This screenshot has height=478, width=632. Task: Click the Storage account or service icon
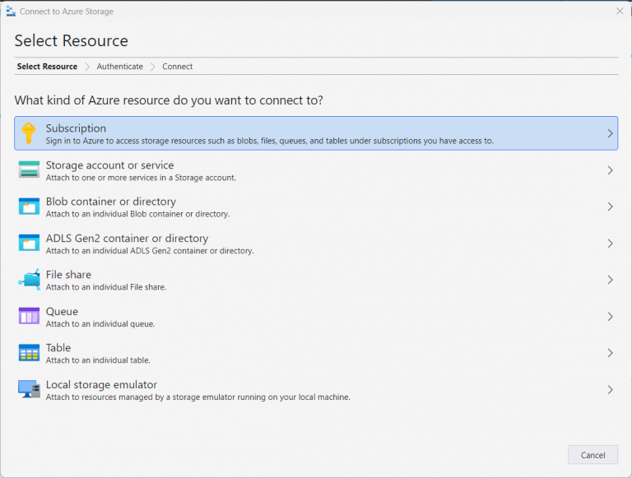tap(29, 170)
